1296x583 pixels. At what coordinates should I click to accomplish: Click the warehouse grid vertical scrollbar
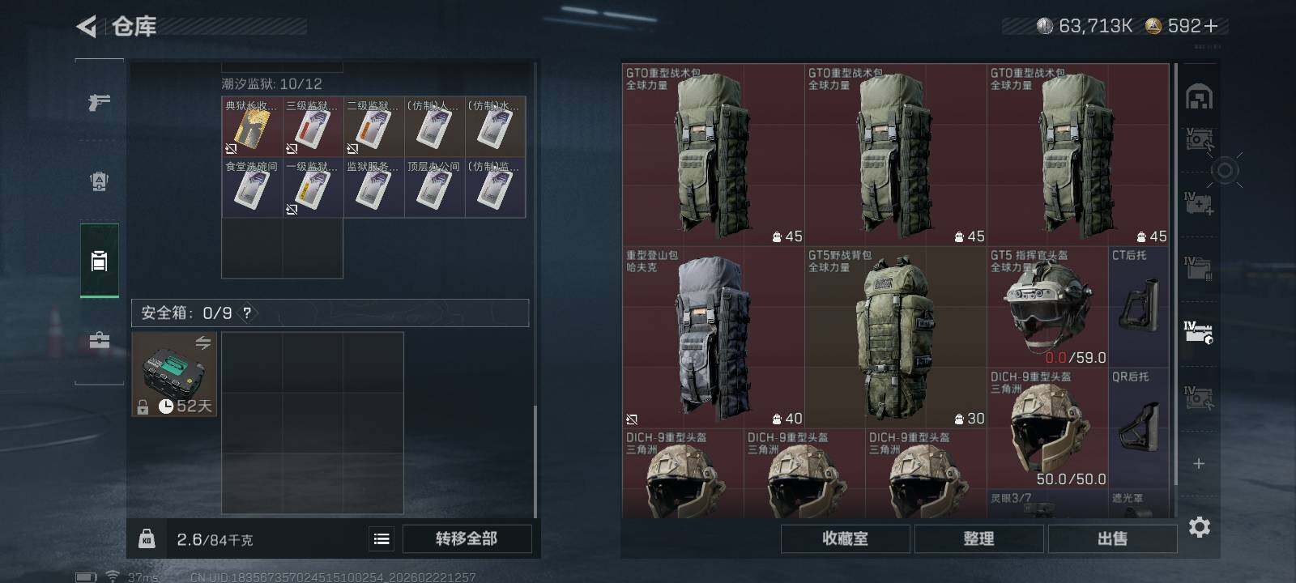[1175, 275]
